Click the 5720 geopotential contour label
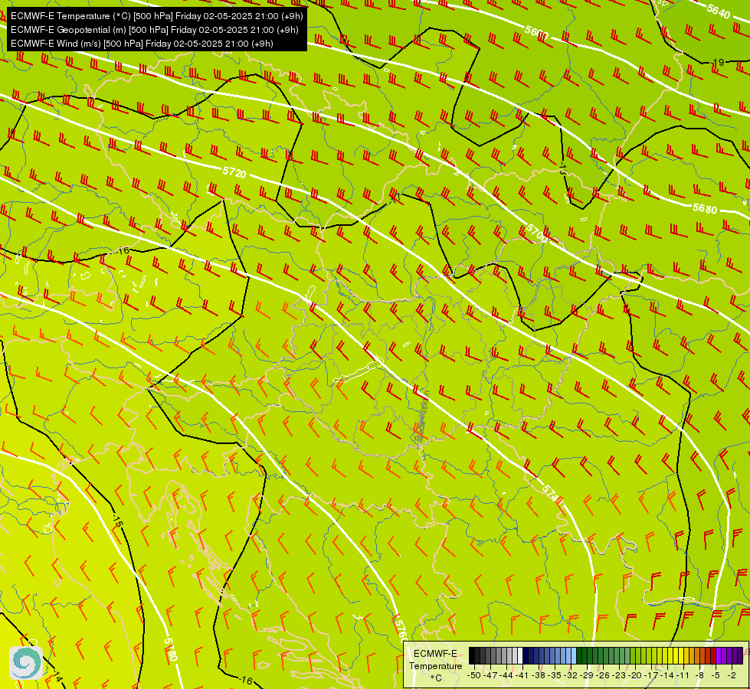This screenshot has width=750, height=689. [x=234, y=172]
